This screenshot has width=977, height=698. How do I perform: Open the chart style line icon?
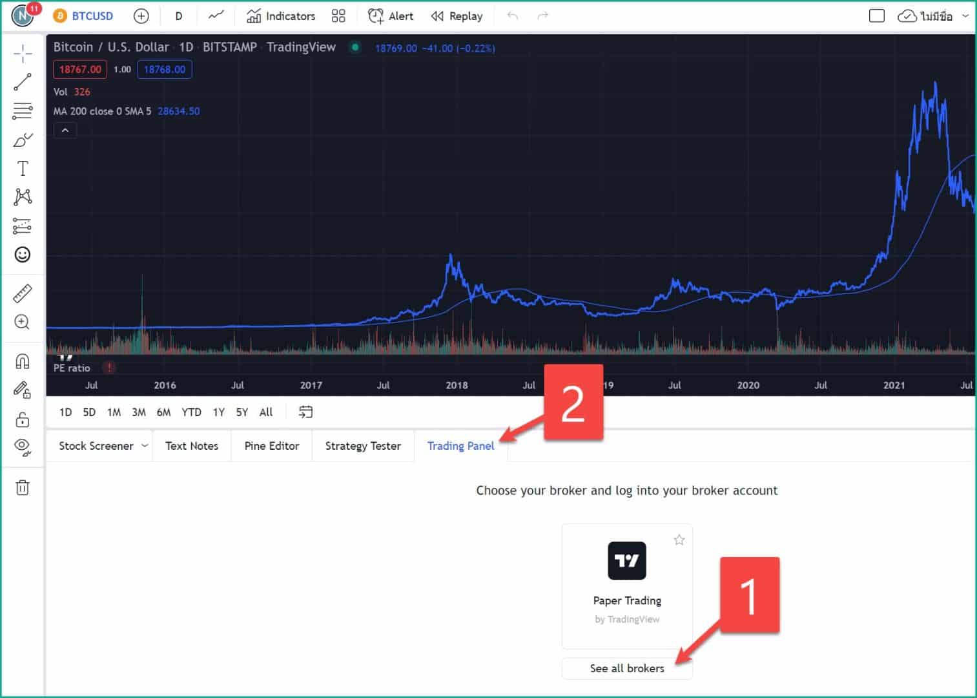216,16
